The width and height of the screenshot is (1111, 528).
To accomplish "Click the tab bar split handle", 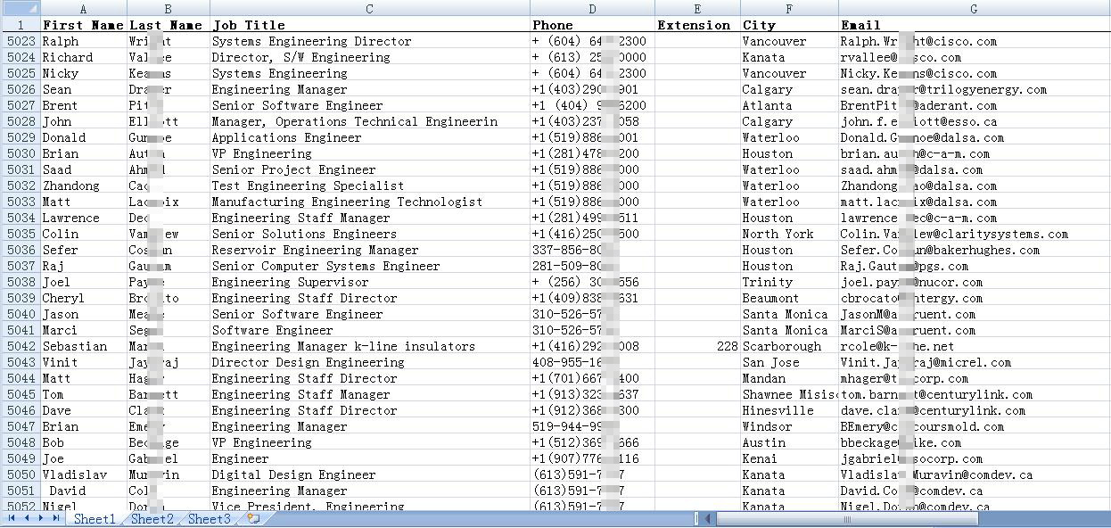I will point(697,518).
